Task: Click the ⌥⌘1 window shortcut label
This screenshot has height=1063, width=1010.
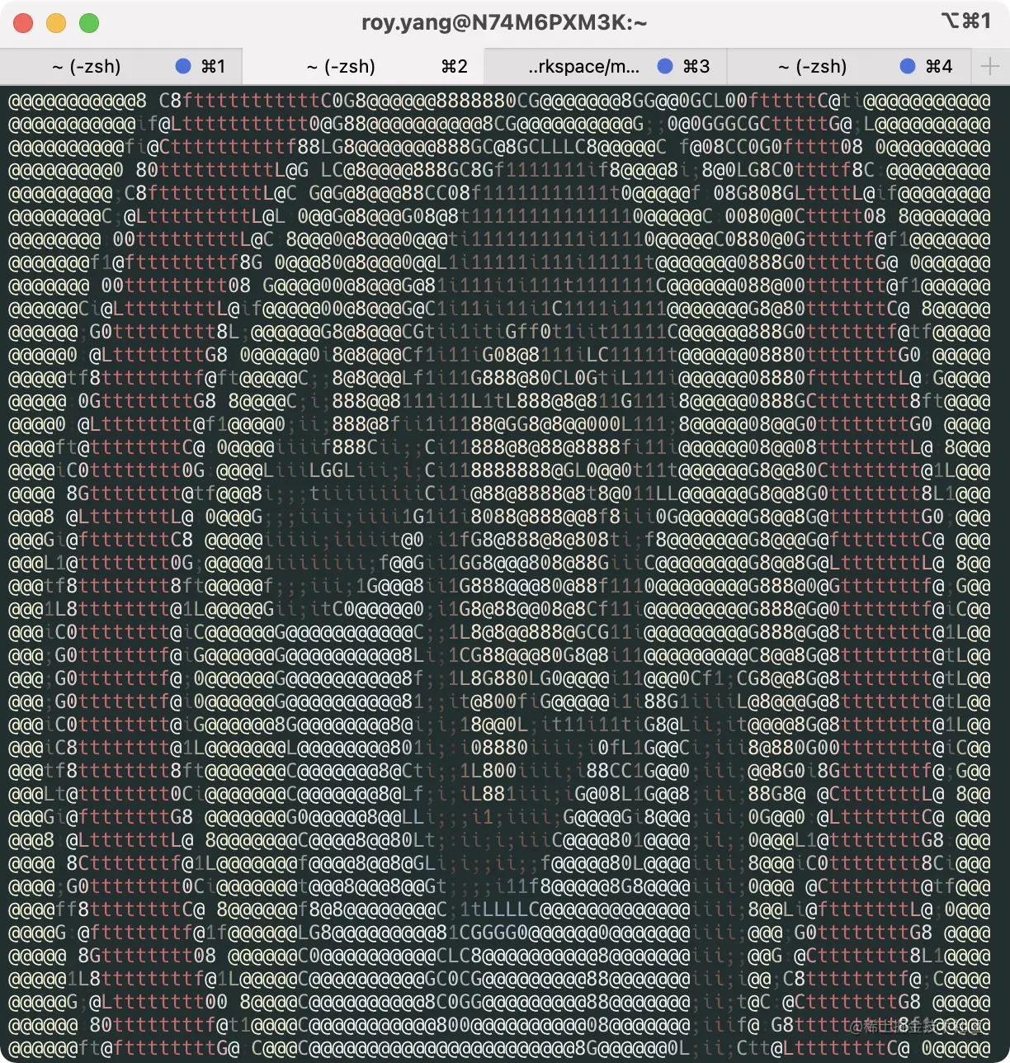Action: 966,21
